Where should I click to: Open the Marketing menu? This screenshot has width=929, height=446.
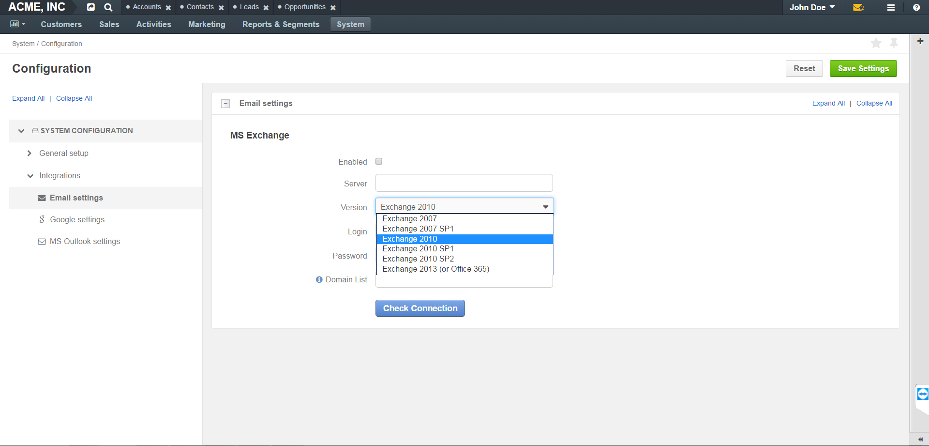(x=207, y=24)
